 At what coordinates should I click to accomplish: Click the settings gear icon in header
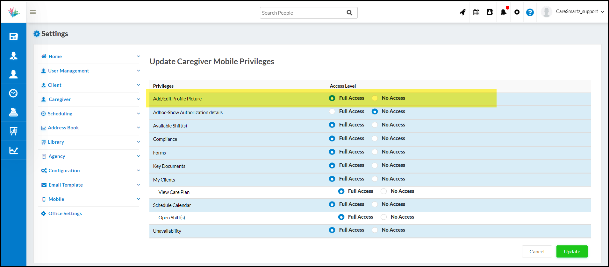pyautogui.click(x=517, y=12)
